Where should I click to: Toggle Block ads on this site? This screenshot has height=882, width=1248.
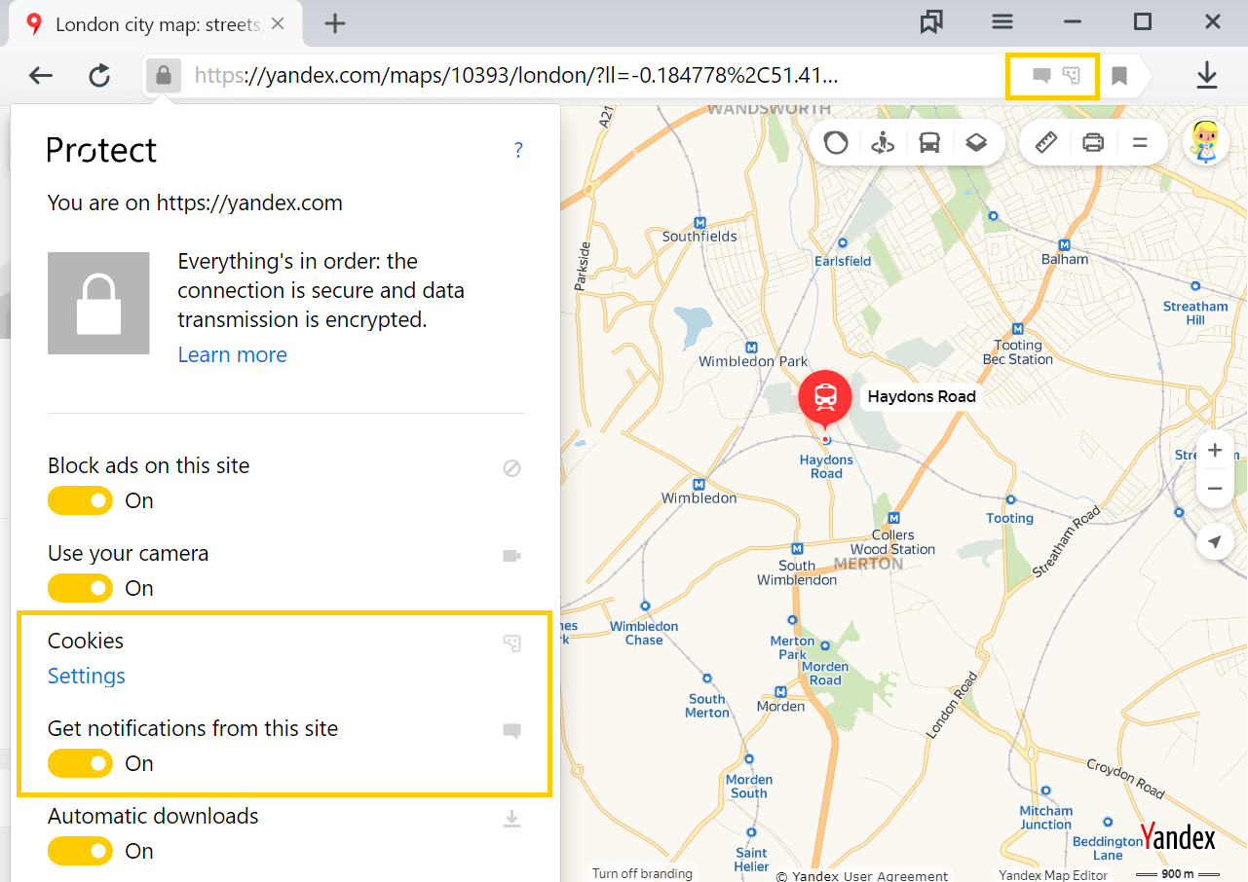pos(81,500)
